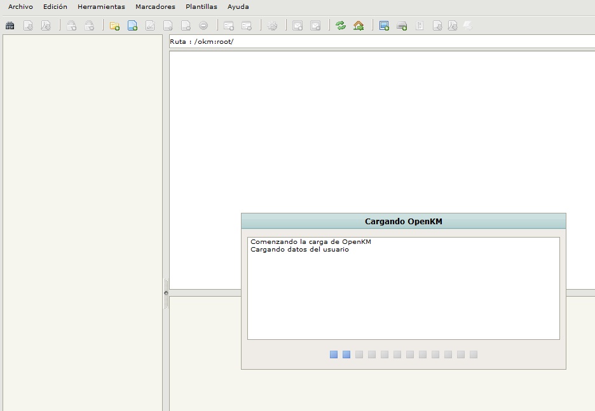Screen dimensions: 595x411
Task: Click the grayed-out delete circle icon
Action: click(x=203, y=26)
